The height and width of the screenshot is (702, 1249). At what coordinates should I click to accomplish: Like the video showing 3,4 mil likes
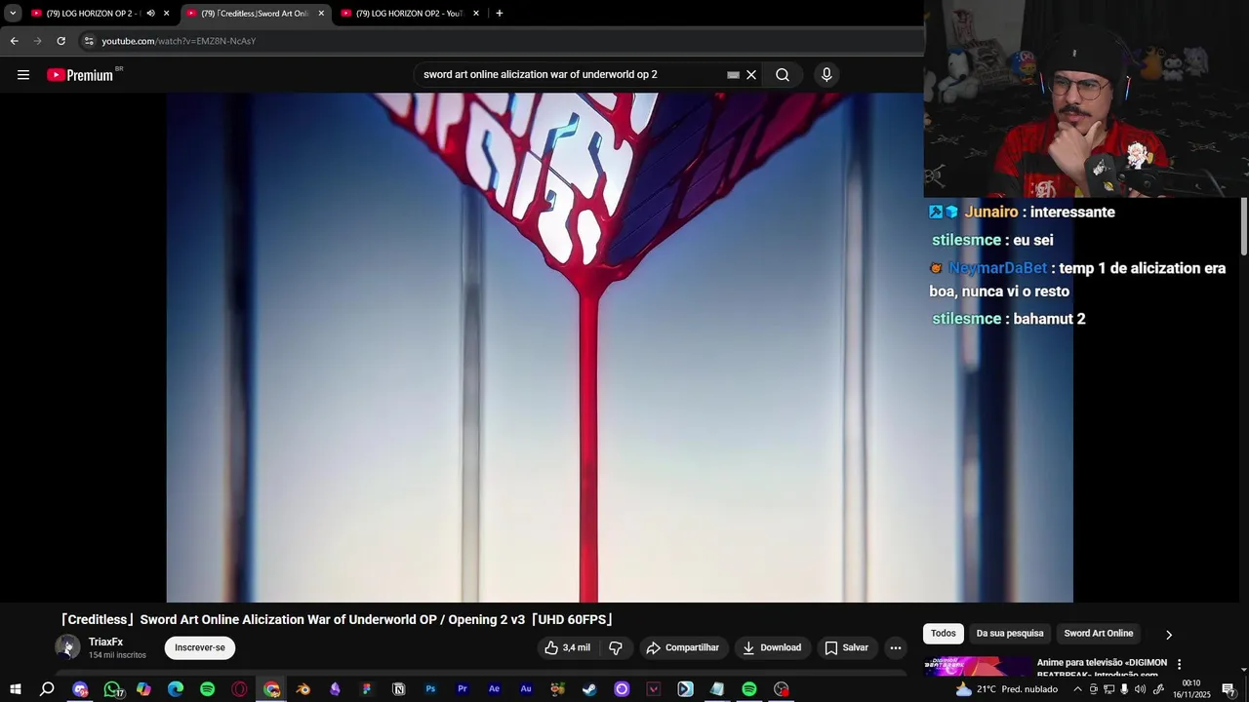tap(567, 647)
